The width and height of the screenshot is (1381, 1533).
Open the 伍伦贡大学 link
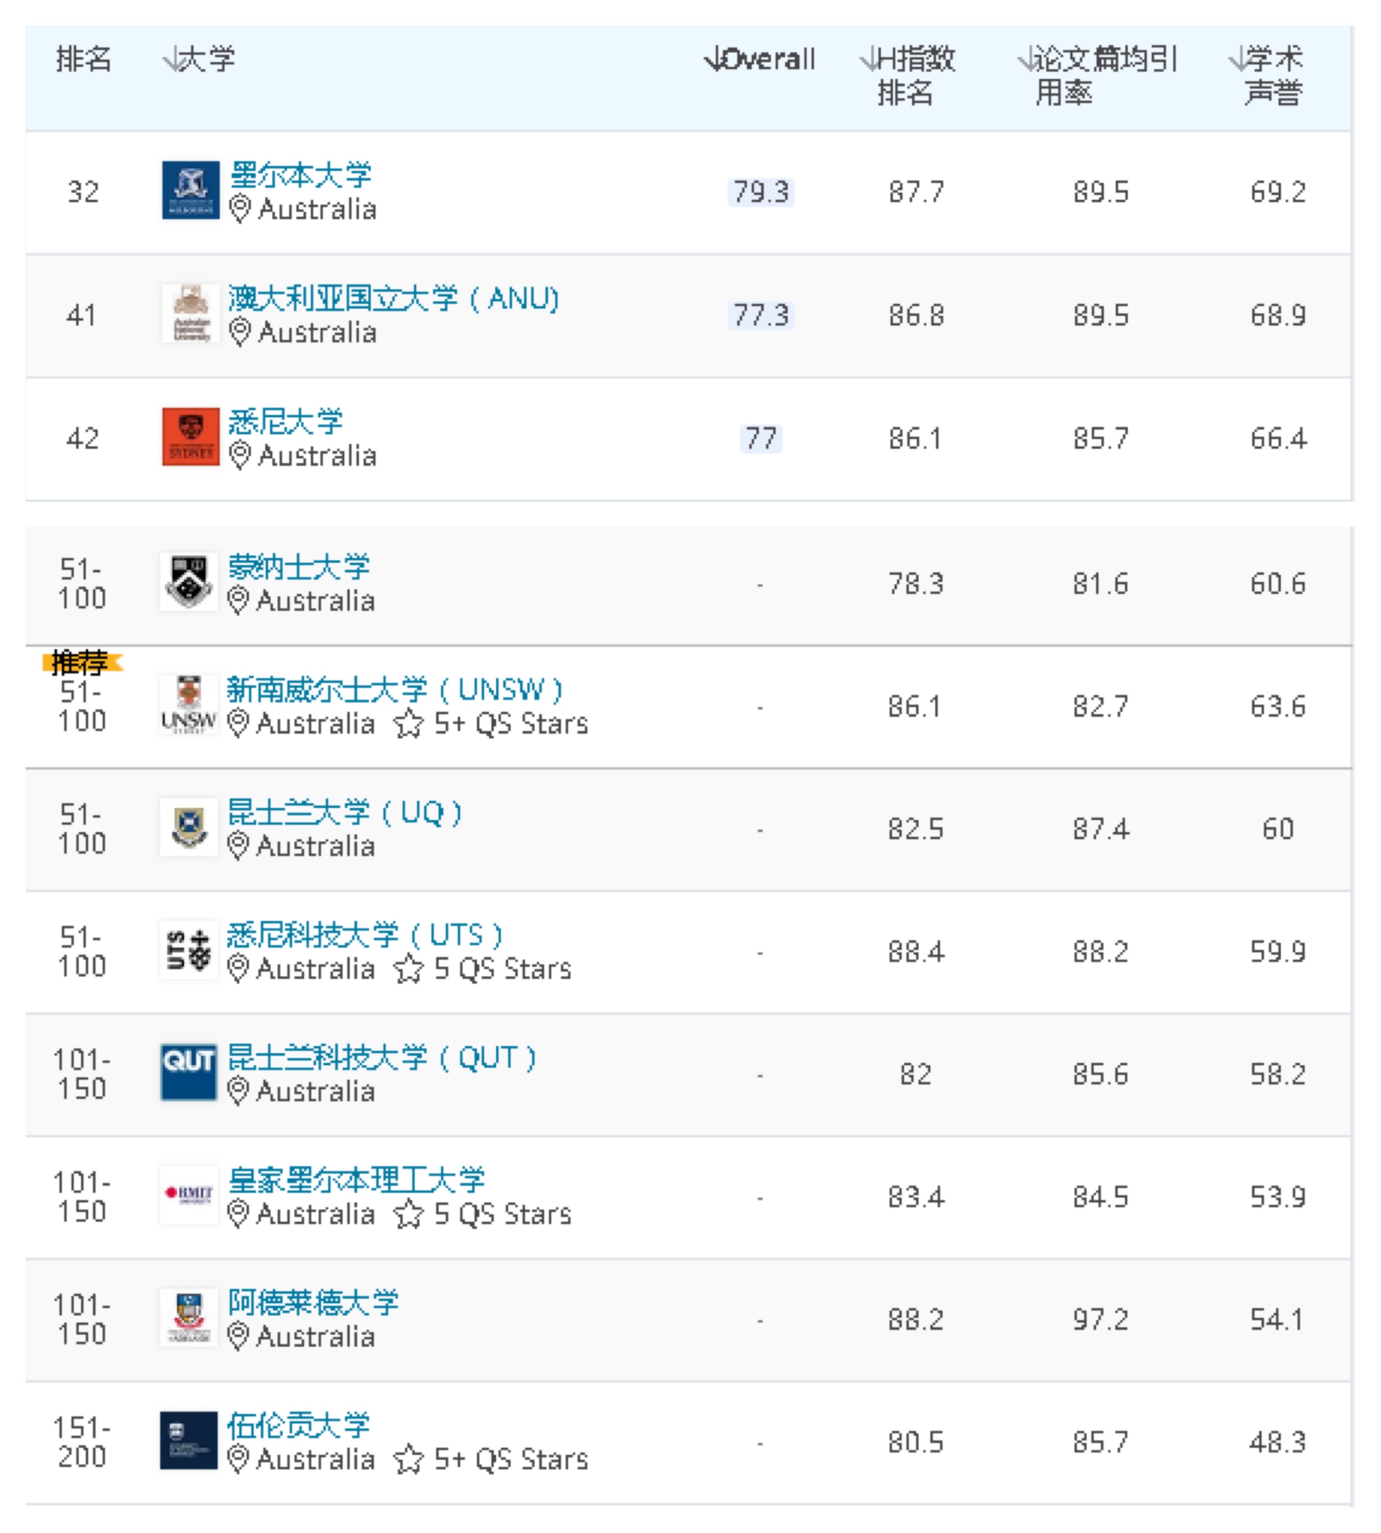click(298, 1426)
